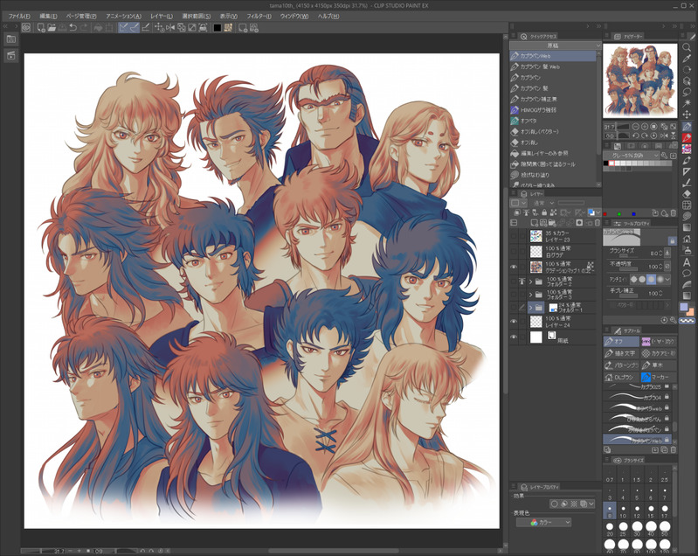
Task: Click Zoom out button in Navigator
Action: (636, 127)
